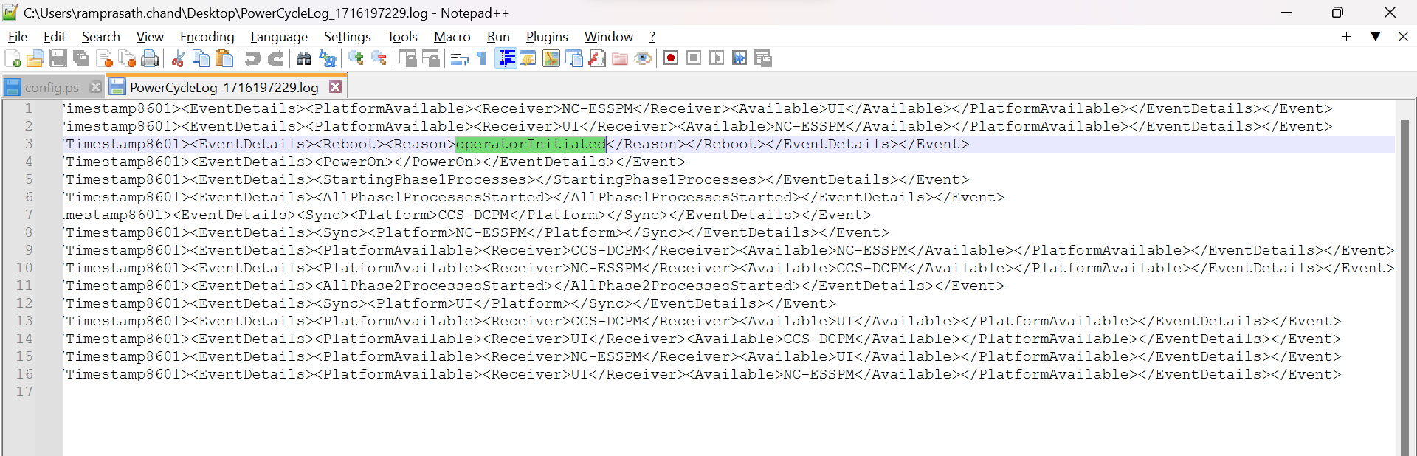Toggle Show All Characters pilcrow icon
This screenshot has width=1417, height=456.
click(x=482, y=59)
